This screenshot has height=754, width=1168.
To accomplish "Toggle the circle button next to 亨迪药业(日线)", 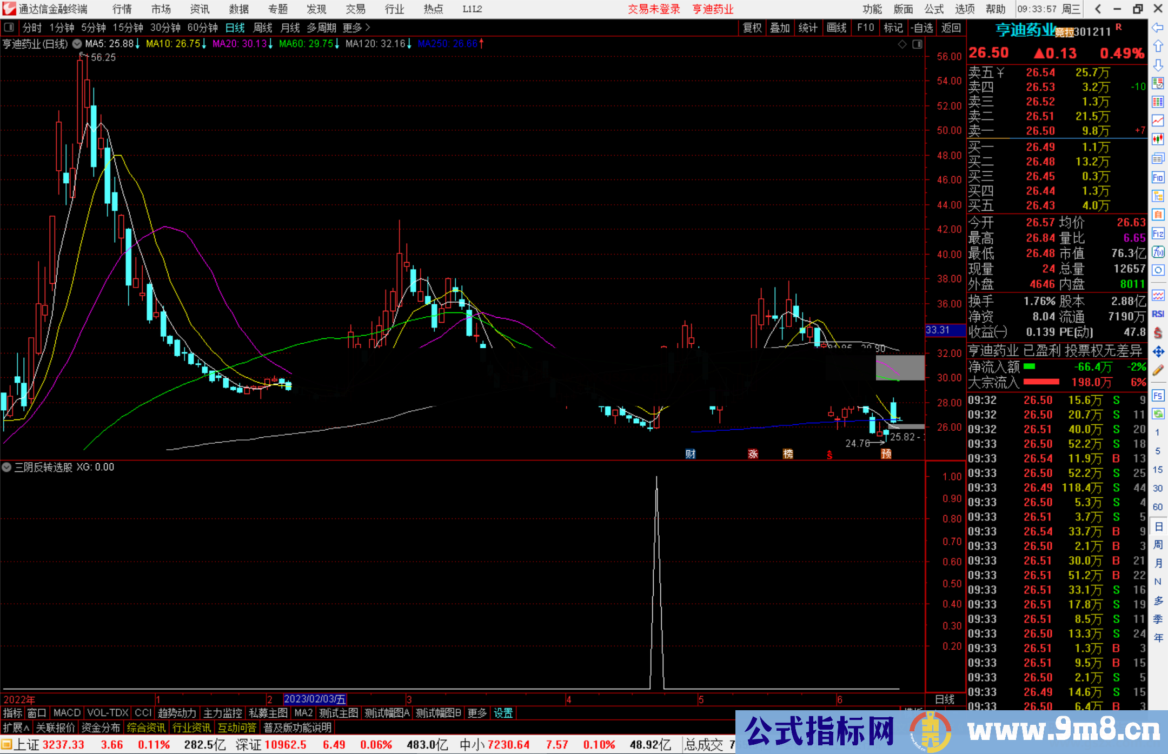I will pyautogui.click(x=77, y=44).
